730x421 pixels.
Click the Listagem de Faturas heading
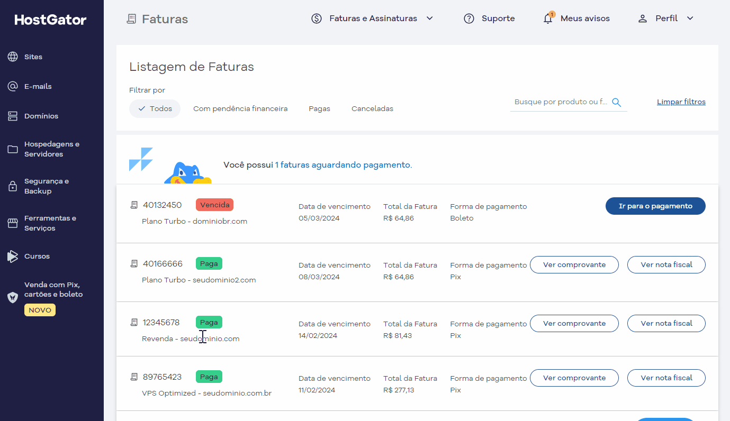pyautogui.click(x=192, y=67)
